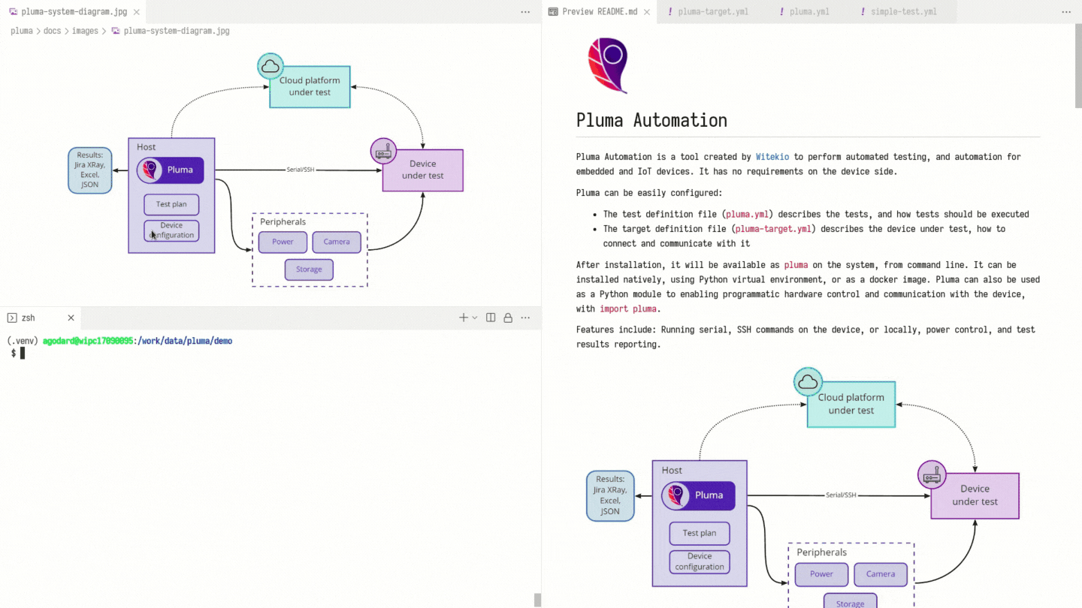Image resolution: width=1082 pixels, height=608 pixels.
Task: Split the terminal with the split icon
Action: (491, 318)
